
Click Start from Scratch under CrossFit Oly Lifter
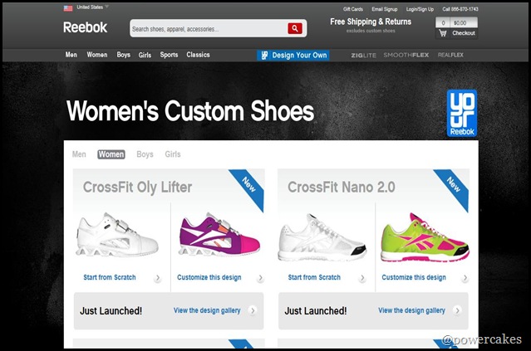click(x=110, y=277)
